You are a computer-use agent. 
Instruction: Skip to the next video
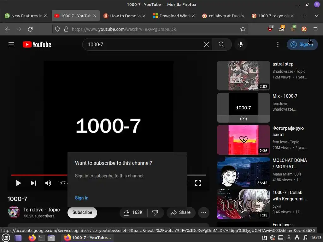(x=33, y=183)
